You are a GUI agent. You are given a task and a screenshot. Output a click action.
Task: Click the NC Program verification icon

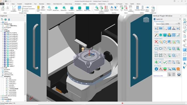pos(101,9)
